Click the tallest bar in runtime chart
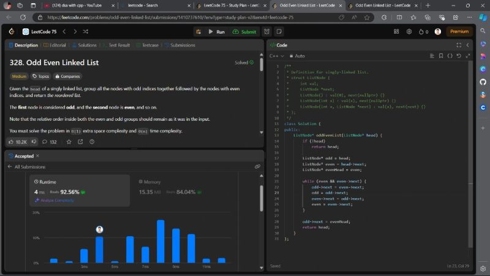This screenshot has width=490, height=276. click(x=160, y=241)
